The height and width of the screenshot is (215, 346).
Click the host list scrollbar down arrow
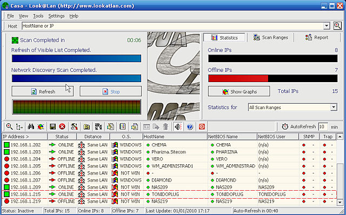click(x=340, y=202)
